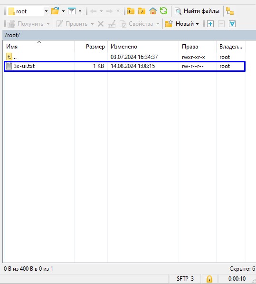256x284 pixels.
Task: Click the selection filter icon beside minus
Action: pyautogui.click(x=232, y=24)
